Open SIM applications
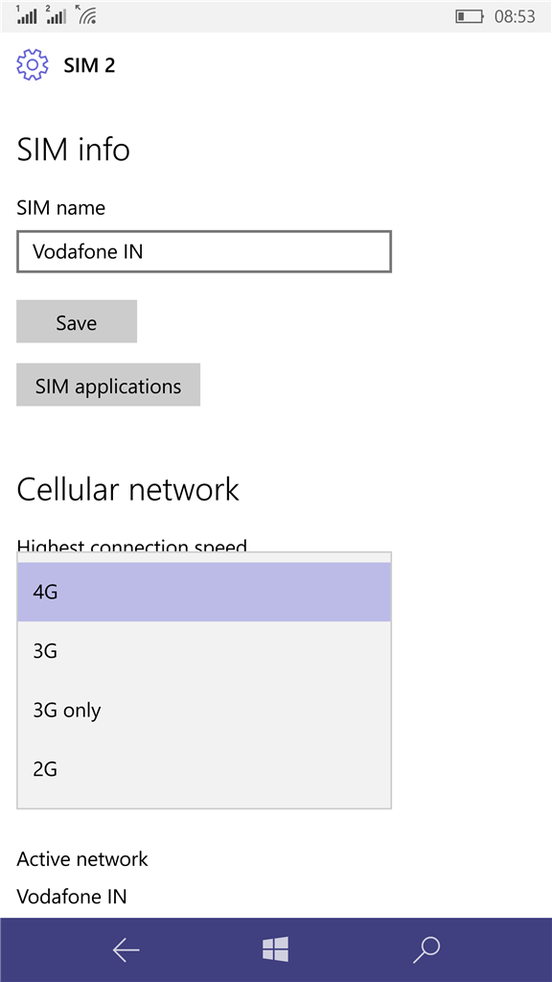This screenshot has height=982, width=552. 108,385
